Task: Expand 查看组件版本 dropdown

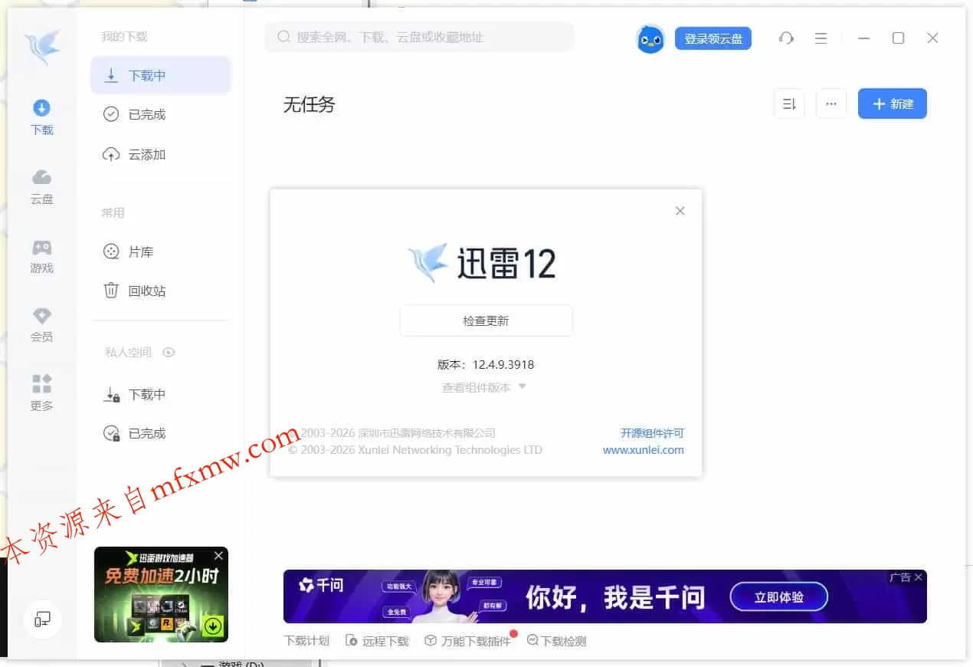Action: (x=484, y=387)
